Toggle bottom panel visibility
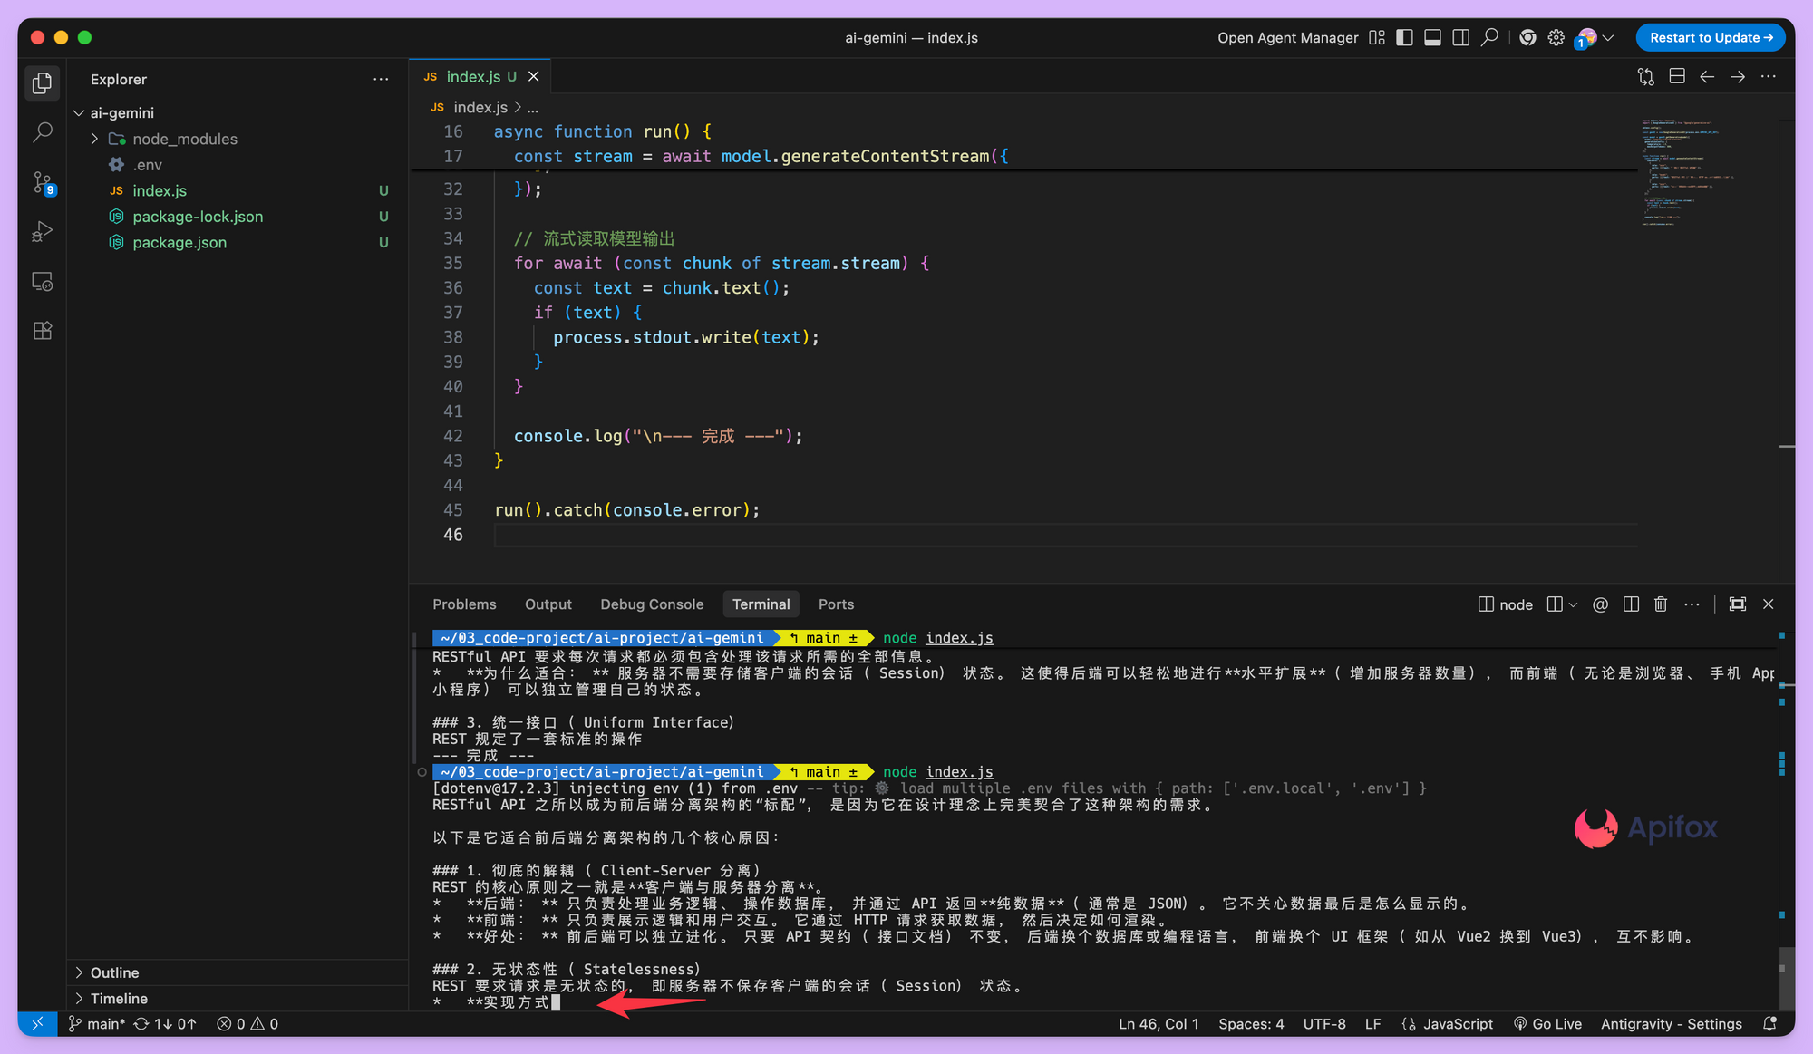 tap(1432, 37)
